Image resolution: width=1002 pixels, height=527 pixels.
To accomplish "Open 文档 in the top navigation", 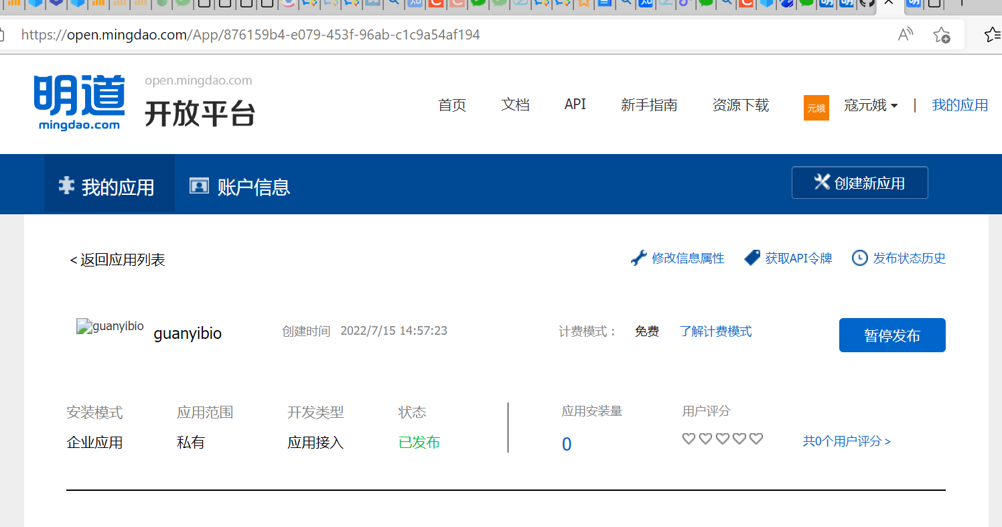I will point(515,105).
